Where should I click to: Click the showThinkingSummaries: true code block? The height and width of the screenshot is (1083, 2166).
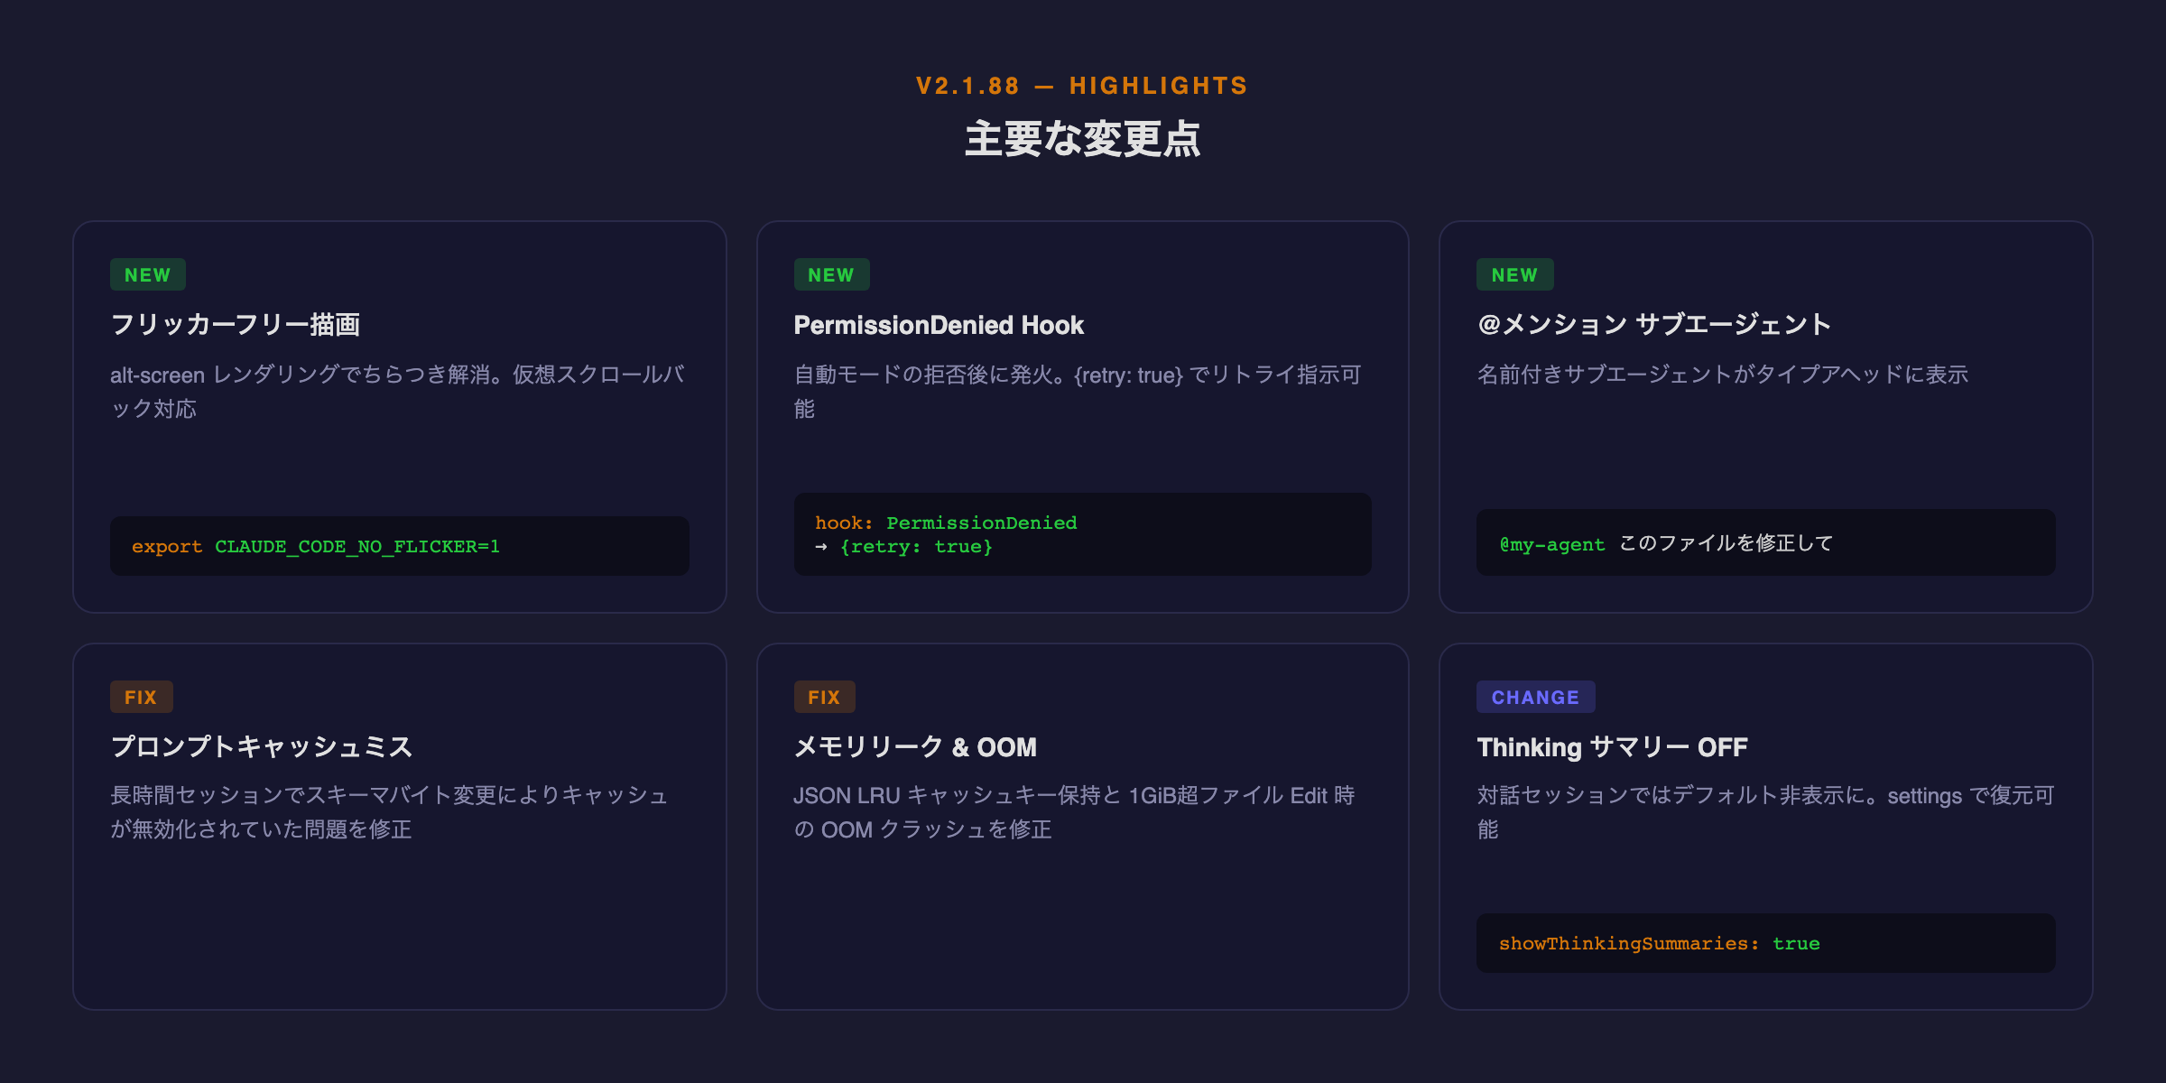(x=1765, y=943)
